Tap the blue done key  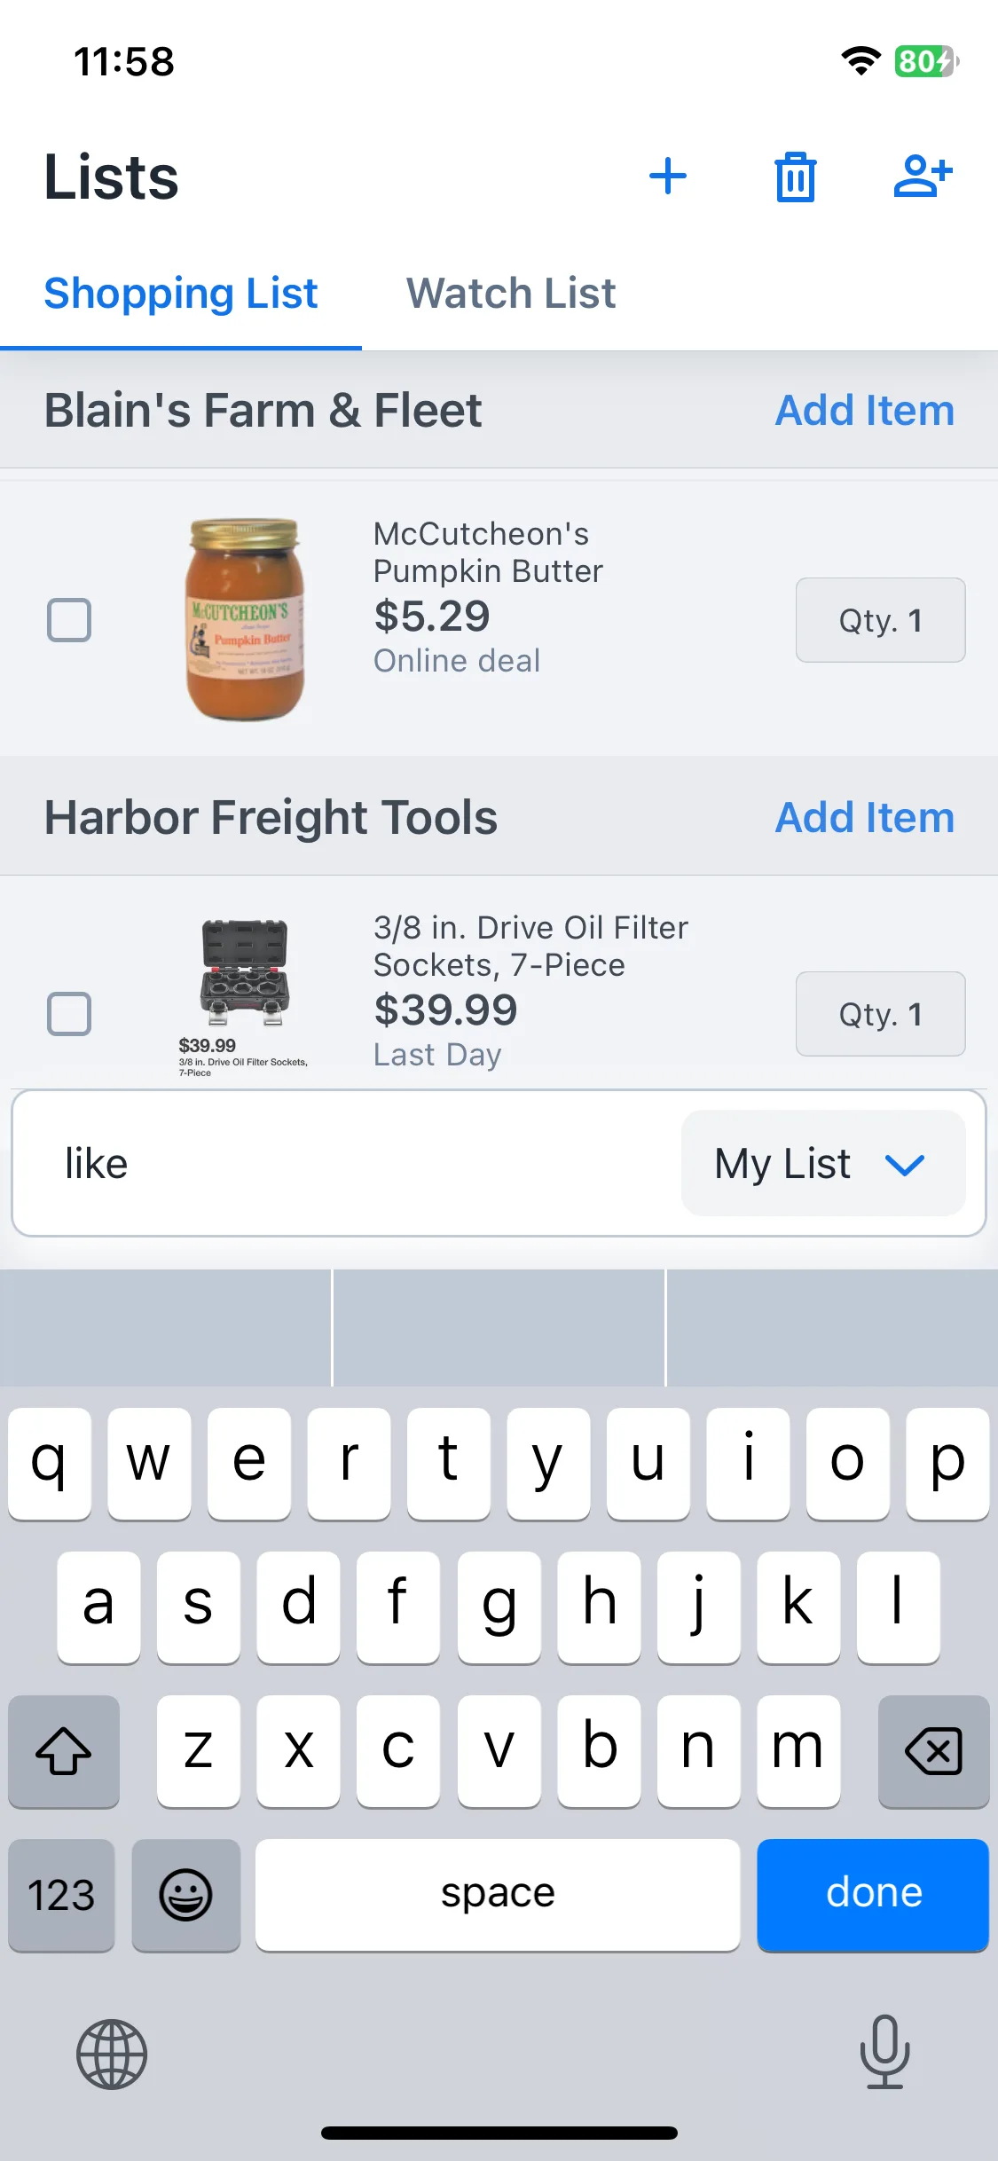point(873,1895)
